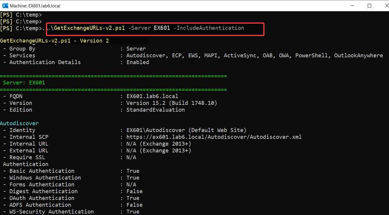The width and height of the screenshot is (389, 215).
Task: Click the 'Forms Authentication' line
Action: 70,185
